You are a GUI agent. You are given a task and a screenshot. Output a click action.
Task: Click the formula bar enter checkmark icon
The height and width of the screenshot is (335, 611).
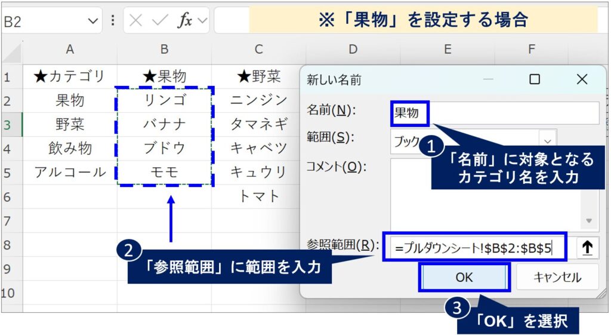(x=159, y=21)
